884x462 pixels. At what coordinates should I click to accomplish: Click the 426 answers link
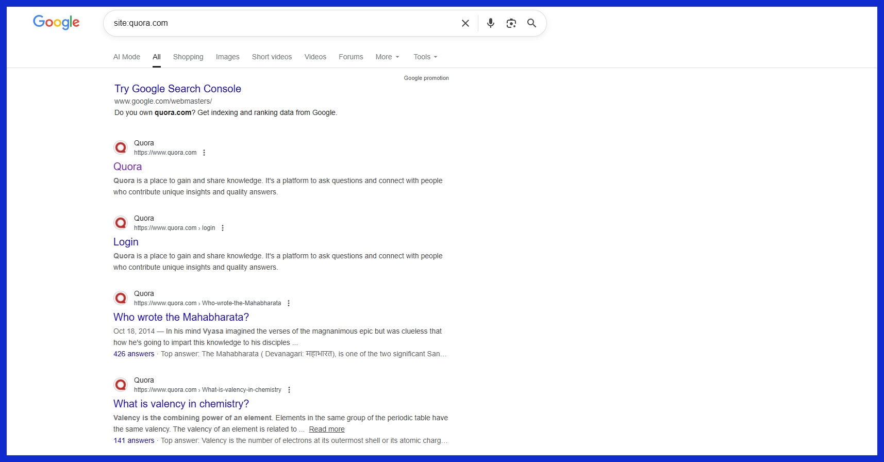click(134, 354)
